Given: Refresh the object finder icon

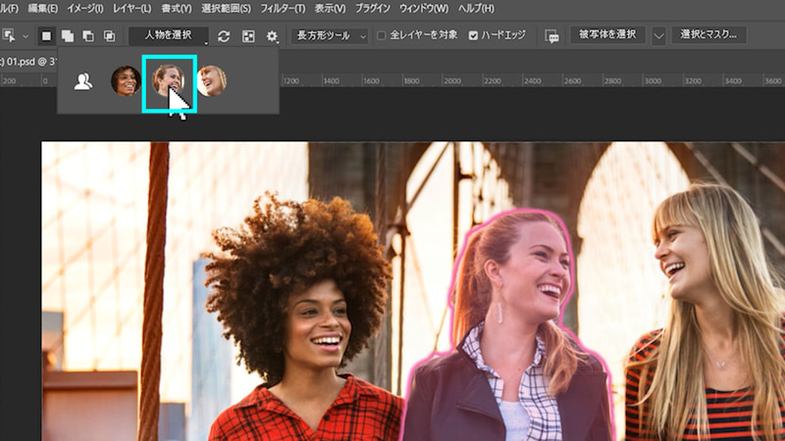Looking at the screenshot, I should [224, 36].
